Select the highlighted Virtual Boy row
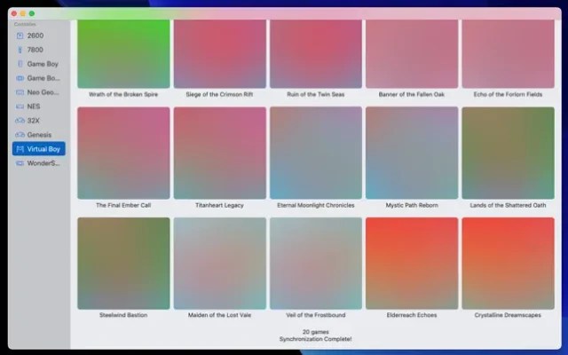 [x=39, y=148]
